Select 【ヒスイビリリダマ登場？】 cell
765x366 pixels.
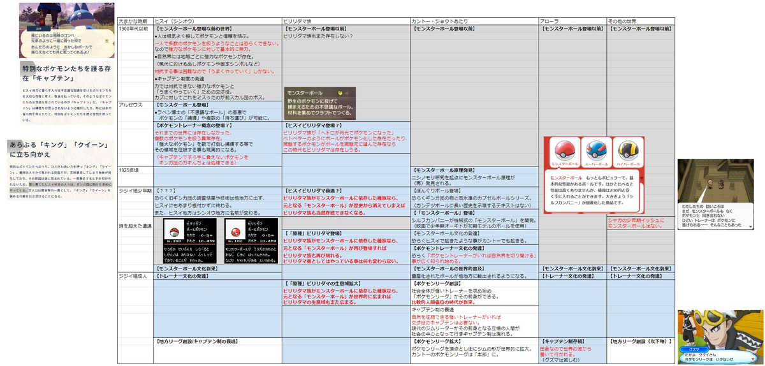click(x=346, y=126)
